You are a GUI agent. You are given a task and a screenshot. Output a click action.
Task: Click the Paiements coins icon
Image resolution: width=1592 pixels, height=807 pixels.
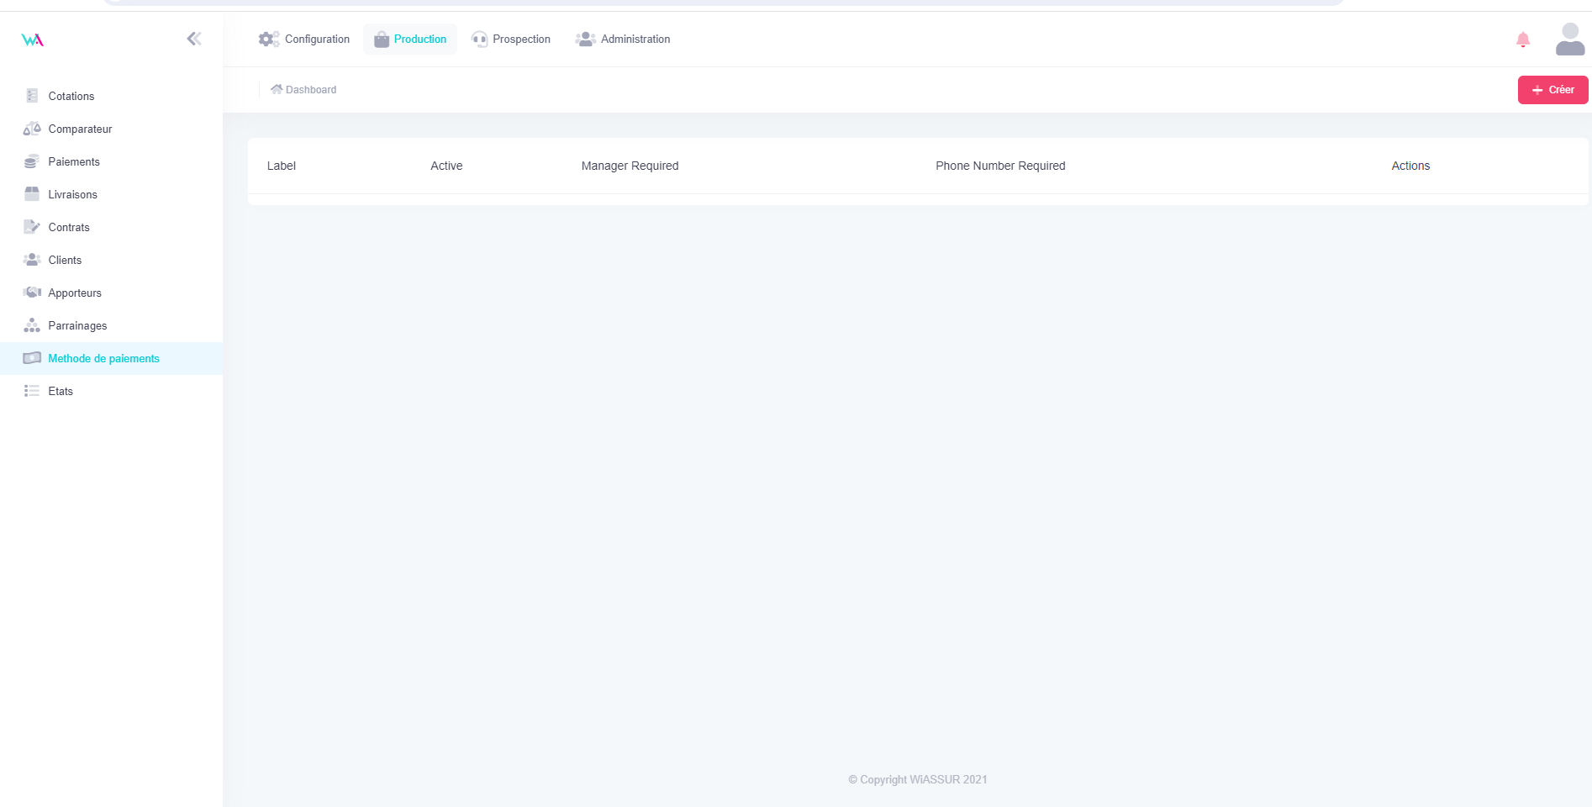point(32,161)
